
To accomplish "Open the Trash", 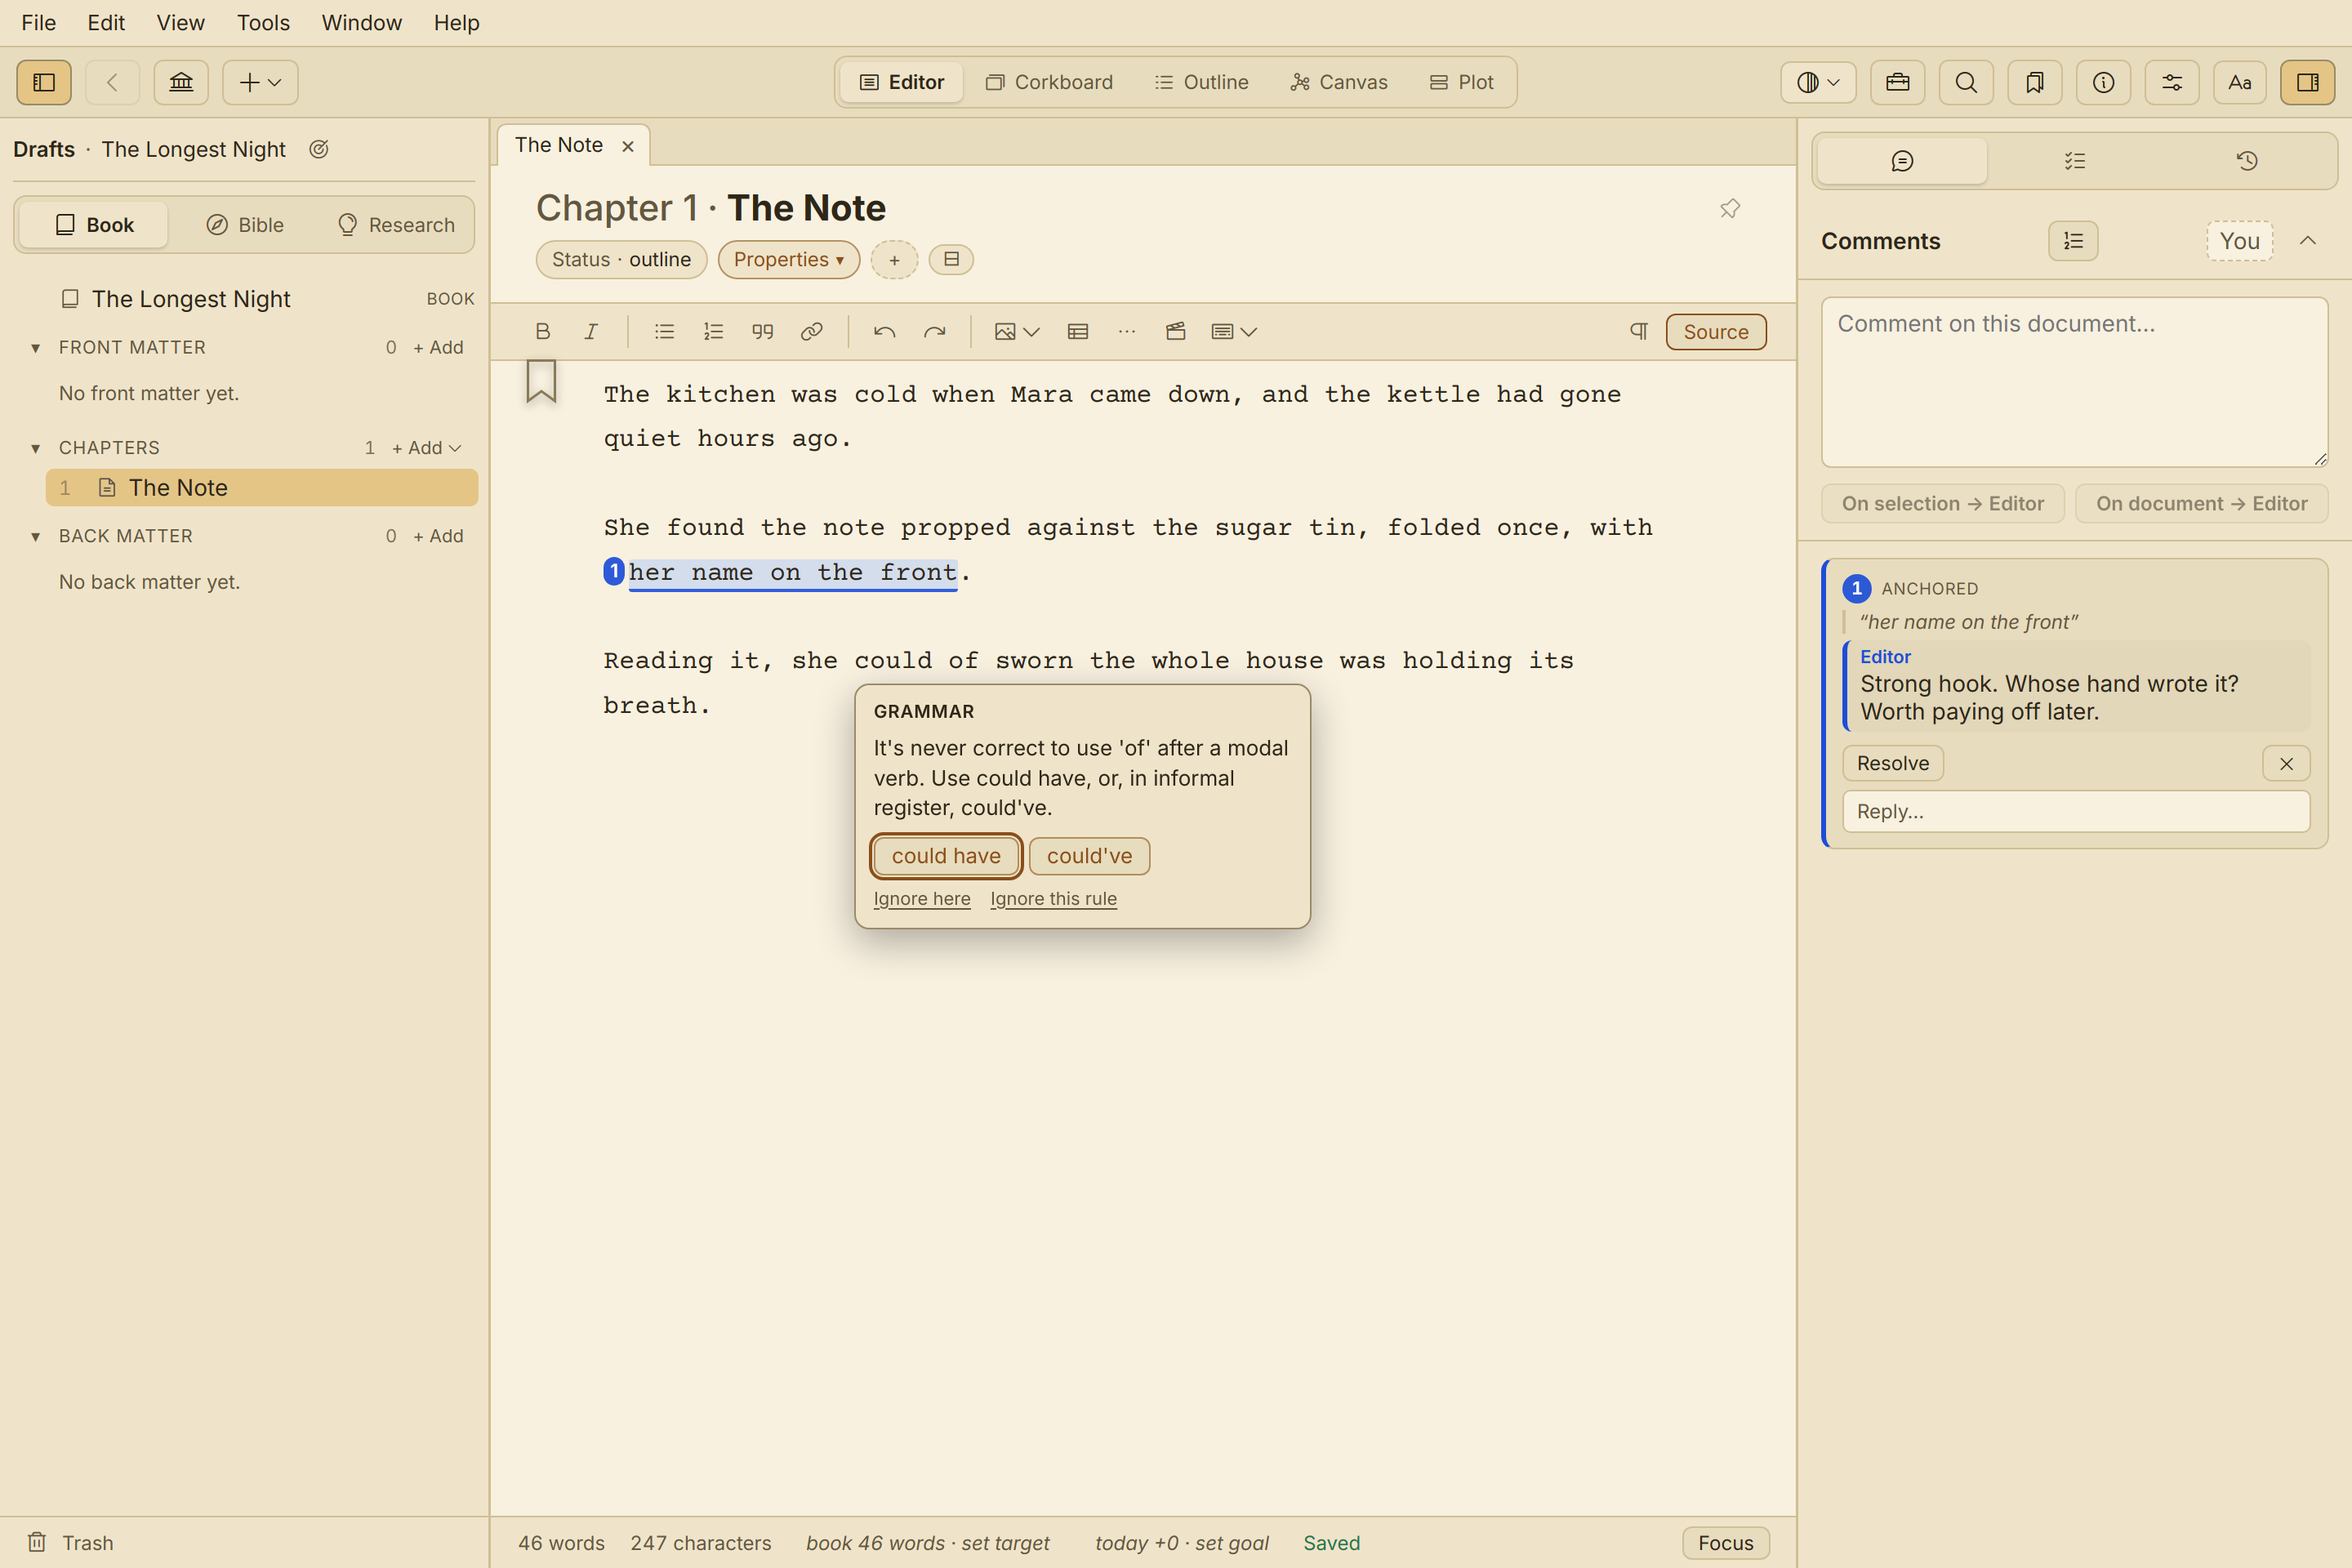I will (70, 1542).
